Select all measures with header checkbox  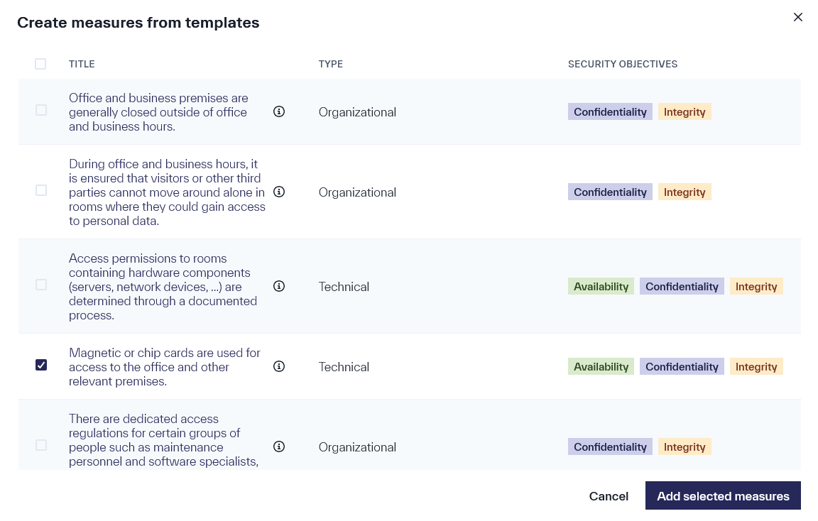40,64
